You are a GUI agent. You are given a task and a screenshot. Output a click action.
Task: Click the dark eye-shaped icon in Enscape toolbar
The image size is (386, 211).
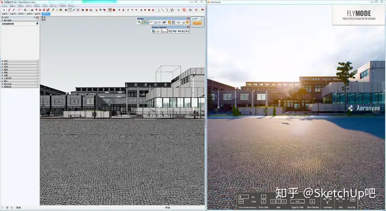pos(164,22)
